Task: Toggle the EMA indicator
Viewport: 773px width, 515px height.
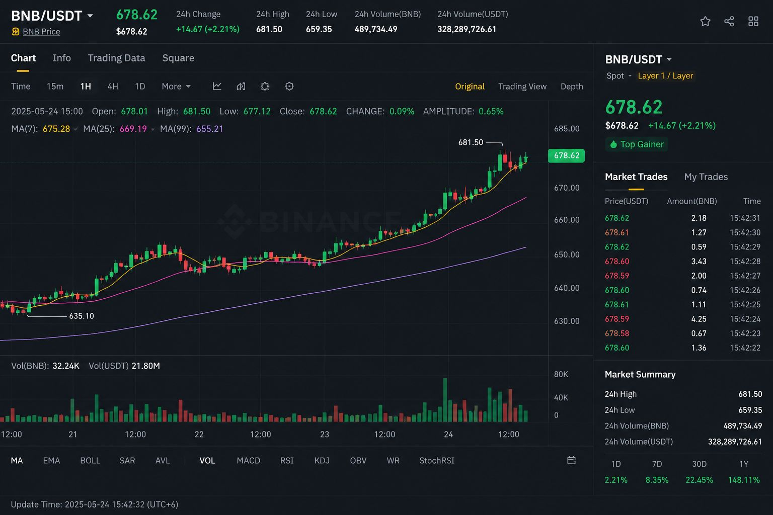Action: (x=51, y=460)
